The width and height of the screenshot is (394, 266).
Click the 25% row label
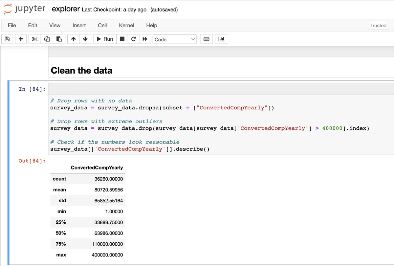point(61,222)
